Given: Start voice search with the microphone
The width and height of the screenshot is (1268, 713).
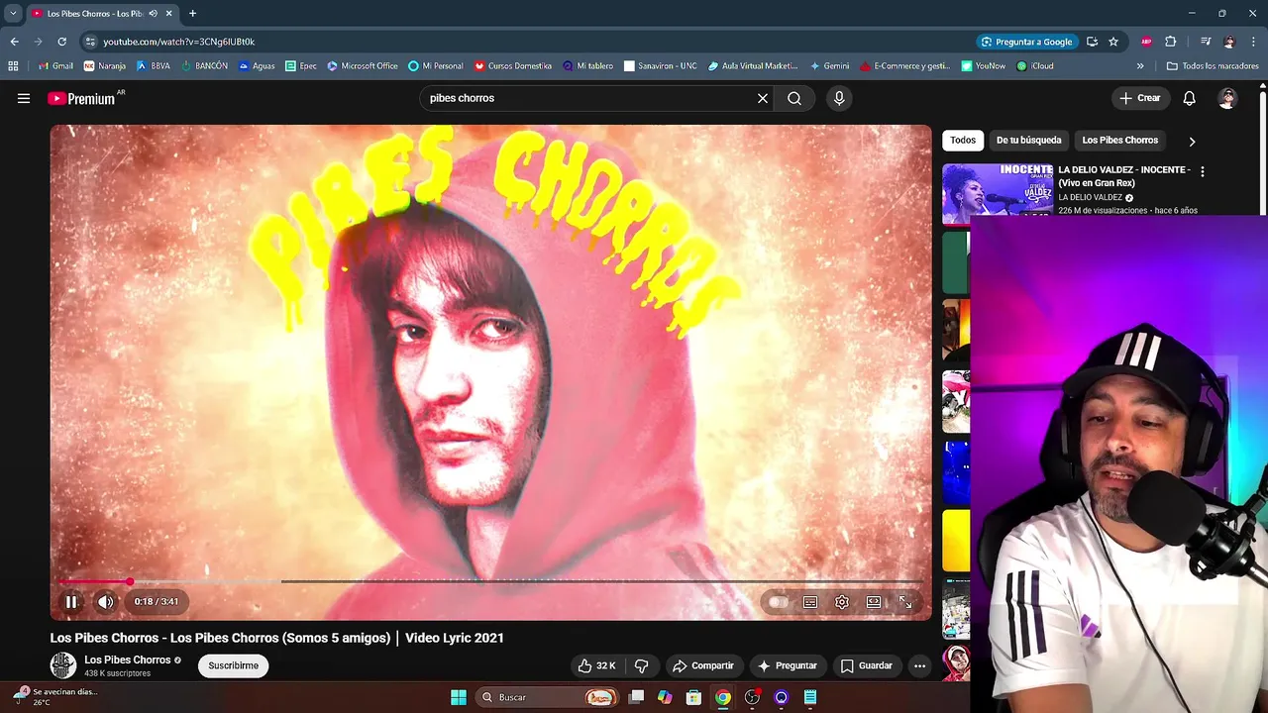Looking at the screenshot, I should [x=839, y=98].
